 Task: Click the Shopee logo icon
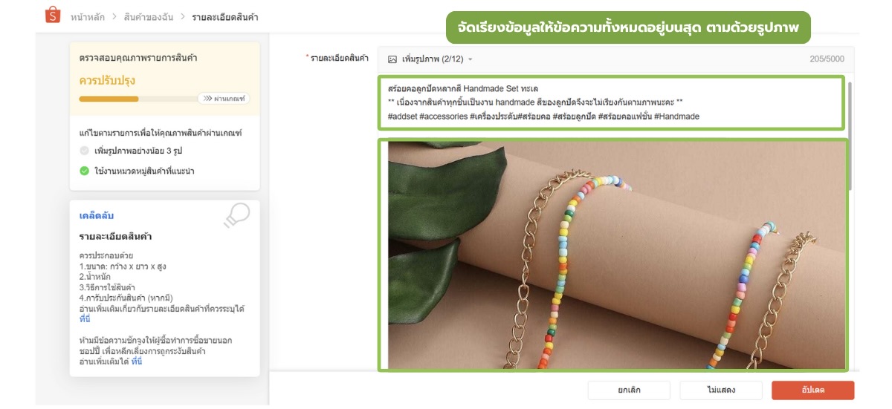click(x=52, y=16)
